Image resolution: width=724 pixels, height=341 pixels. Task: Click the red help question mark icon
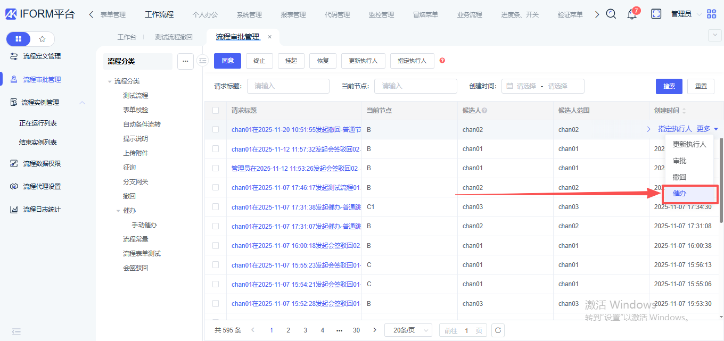point(442,61)
